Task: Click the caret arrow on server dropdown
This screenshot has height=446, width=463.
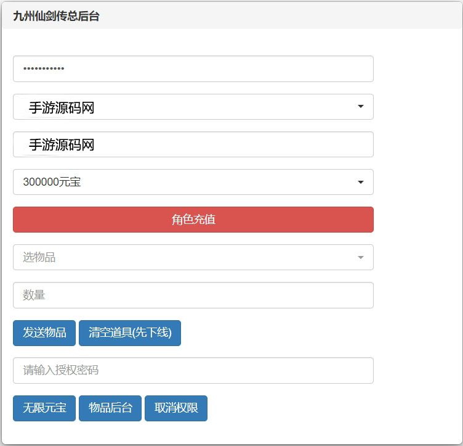Action: click(361, 107)
